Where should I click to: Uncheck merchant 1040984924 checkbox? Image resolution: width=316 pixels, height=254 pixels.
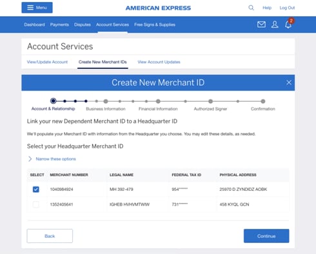pos(36,190)
